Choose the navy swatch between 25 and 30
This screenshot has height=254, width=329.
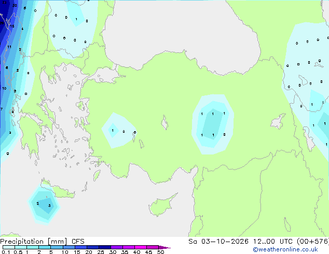(x=105, y=247)
